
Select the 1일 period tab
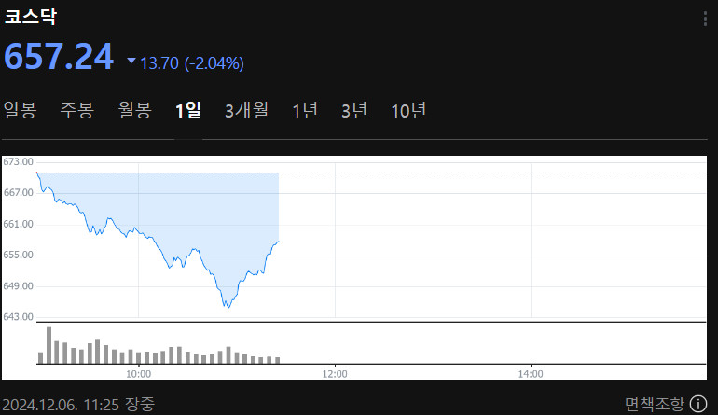[x=188, y=111]
